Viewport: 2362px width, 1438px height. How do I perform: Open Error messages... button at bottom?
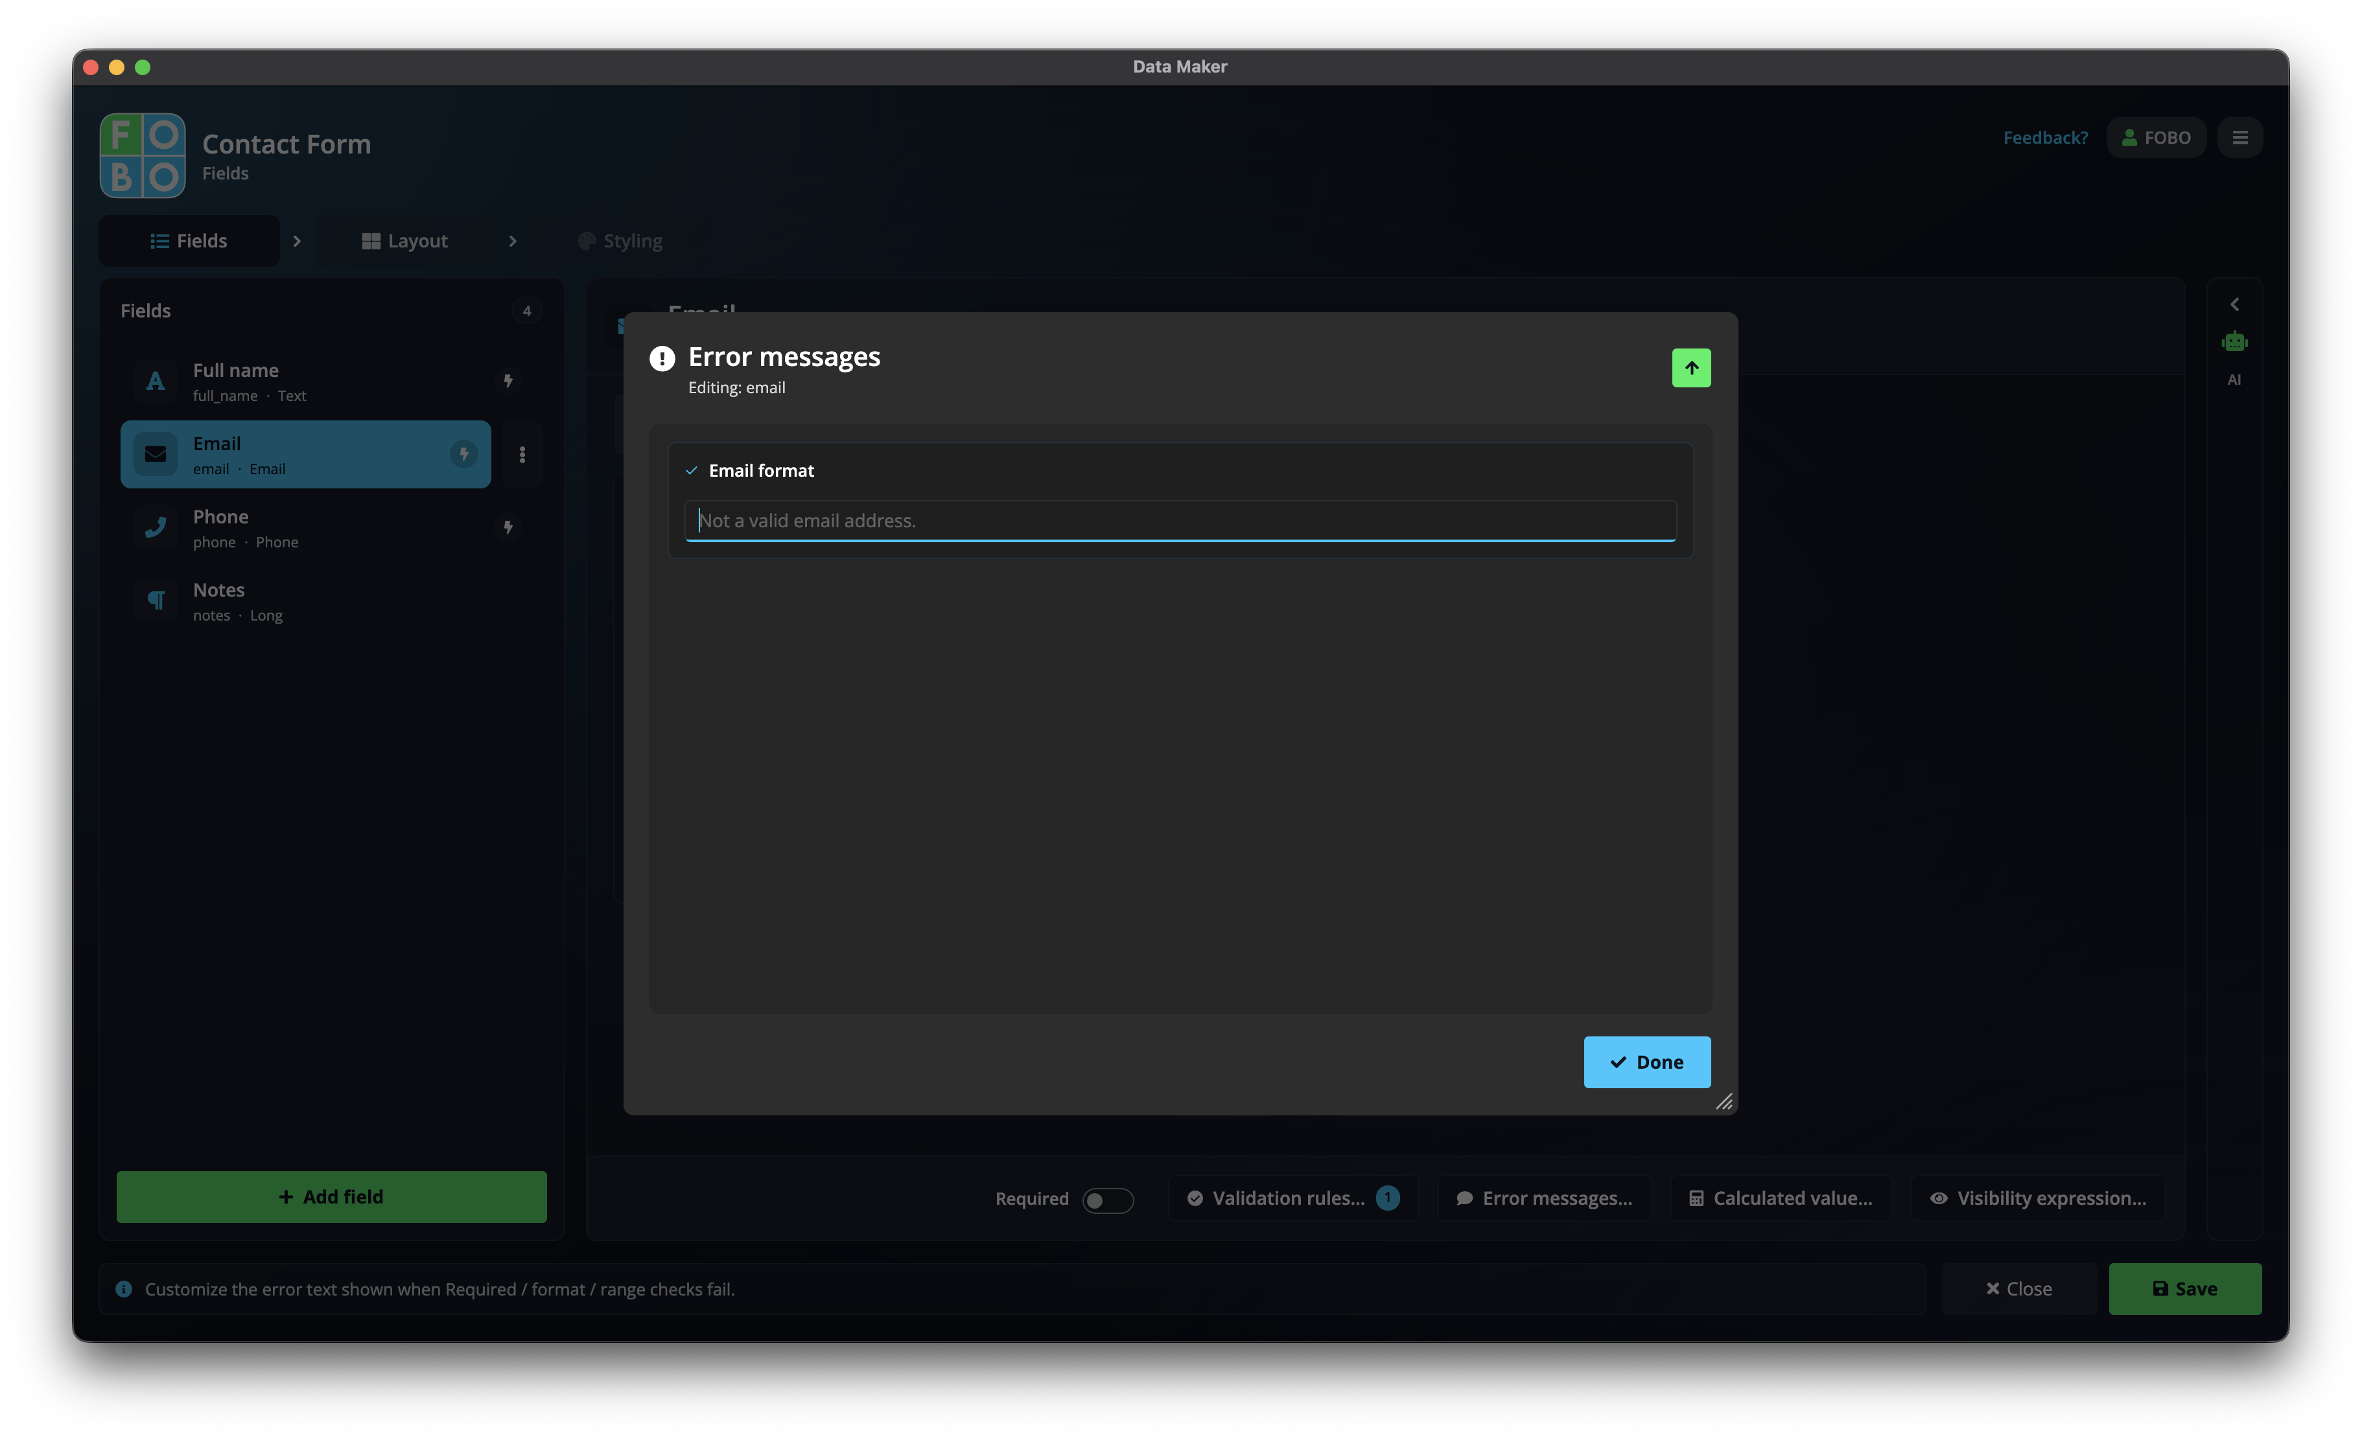point(1545,1198)
